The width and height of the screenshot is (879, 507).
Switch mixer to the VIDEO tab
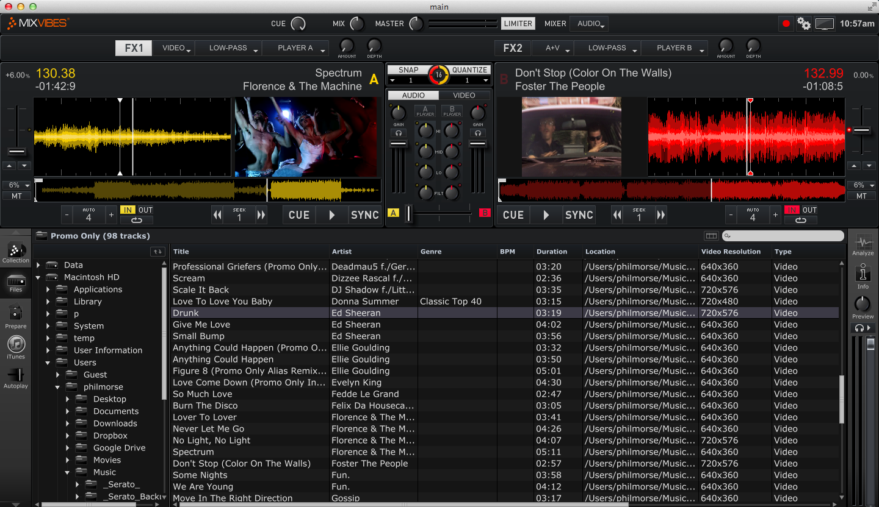(464, 96)
